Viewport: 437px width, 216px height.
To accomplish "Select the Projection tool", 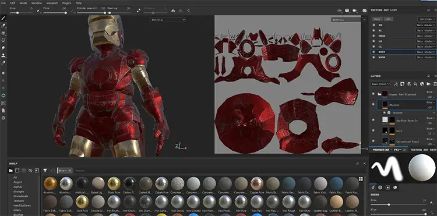I will point(3,33).
